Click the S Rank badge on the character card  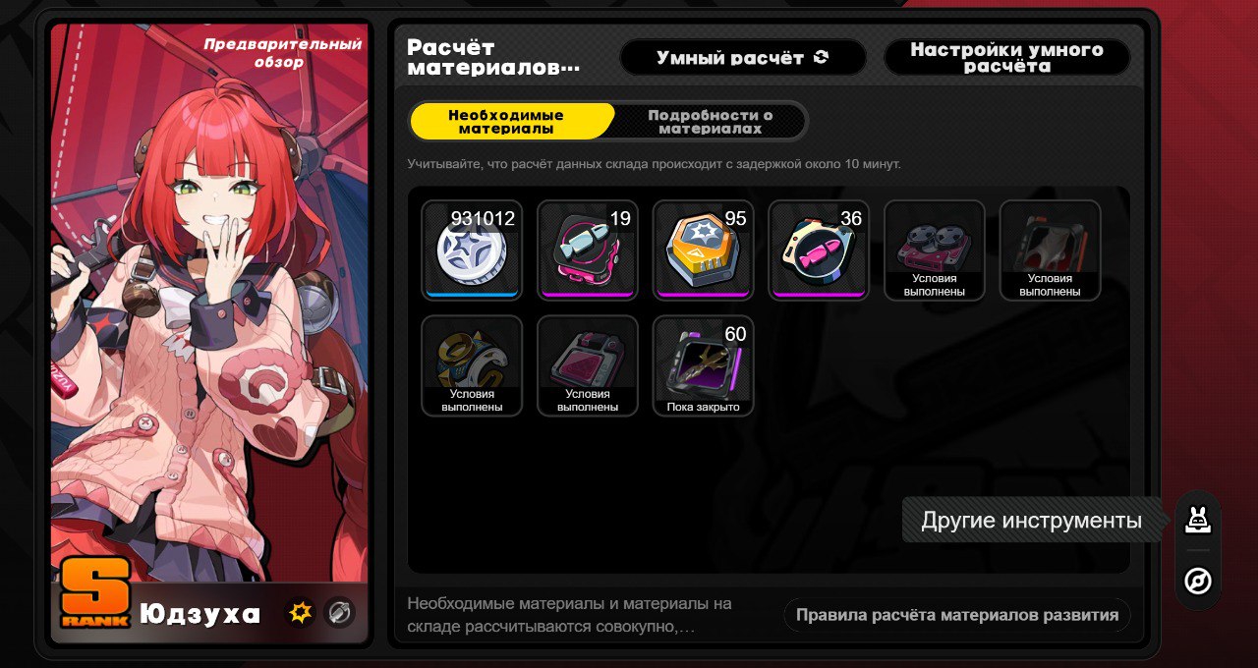(95, 592)
